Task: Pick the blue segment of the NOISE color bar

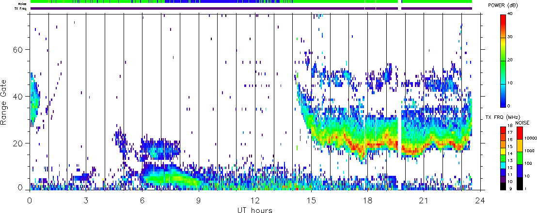Action: pos(519,170)
